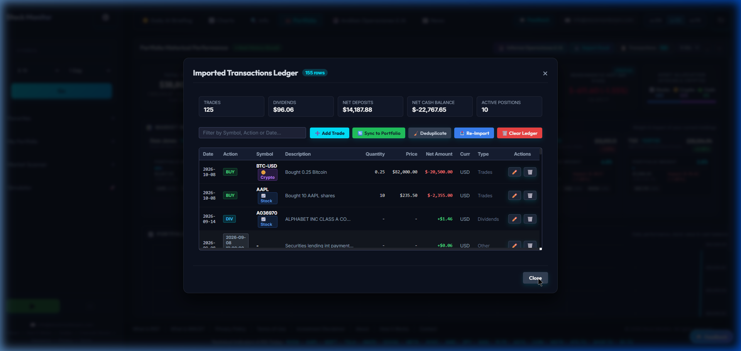Sort by Net Amount column header
Screen dimensions: 741x351
click(439, 154)
